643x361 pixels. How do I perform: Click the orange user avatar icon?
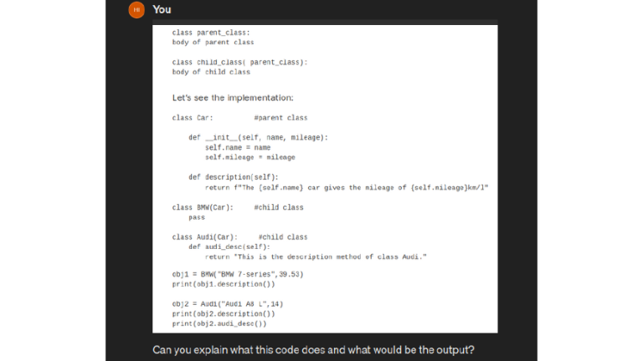[136, 9]
